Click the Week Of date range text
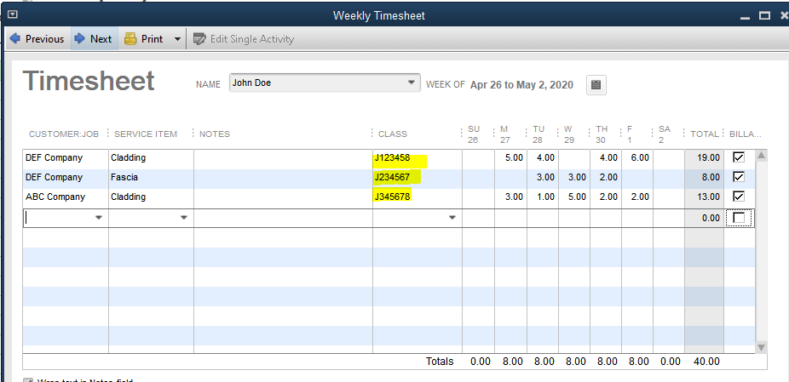This screenshot has width=789, height=382. coord(521,85)
